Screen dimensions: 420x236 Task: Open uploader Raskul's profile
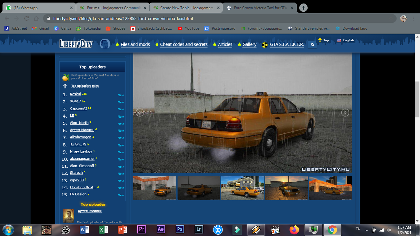[75, 94]
